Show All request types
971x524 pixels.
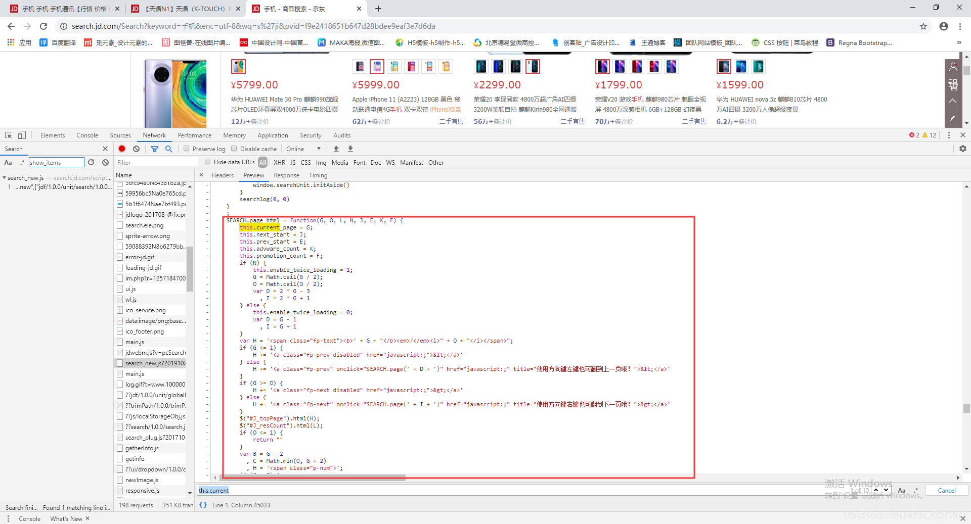(262, 162)
